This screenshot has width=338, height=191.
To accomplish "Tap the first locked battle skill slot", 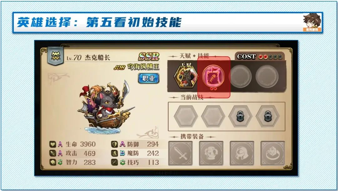I will coord(240,117).
